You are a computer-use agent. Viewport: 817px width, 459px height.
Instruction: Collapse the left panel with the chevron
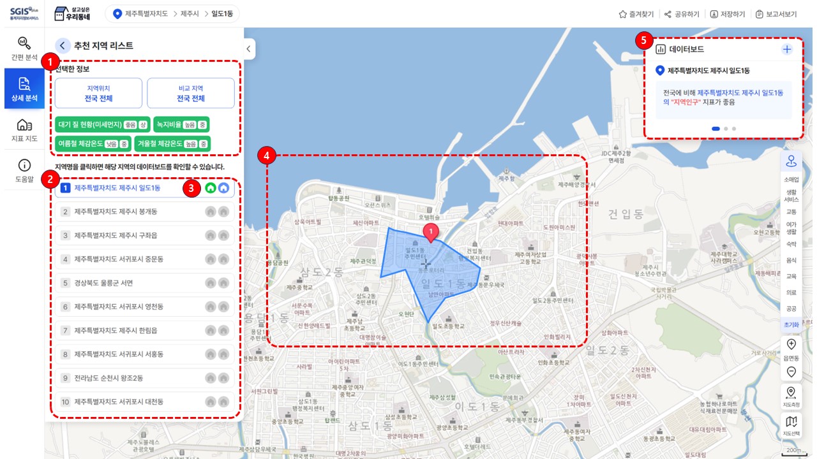pos(248,48)
